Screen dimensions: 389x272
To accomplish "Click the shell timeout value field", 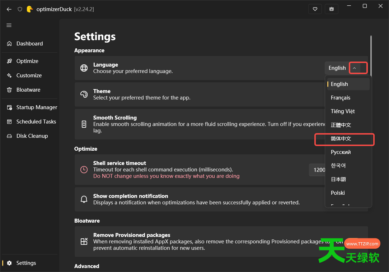I will pyautogui.click(x=317, y=170).
